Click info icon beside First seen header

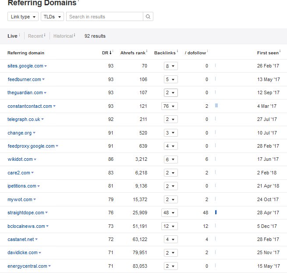(x=280, y=51)
